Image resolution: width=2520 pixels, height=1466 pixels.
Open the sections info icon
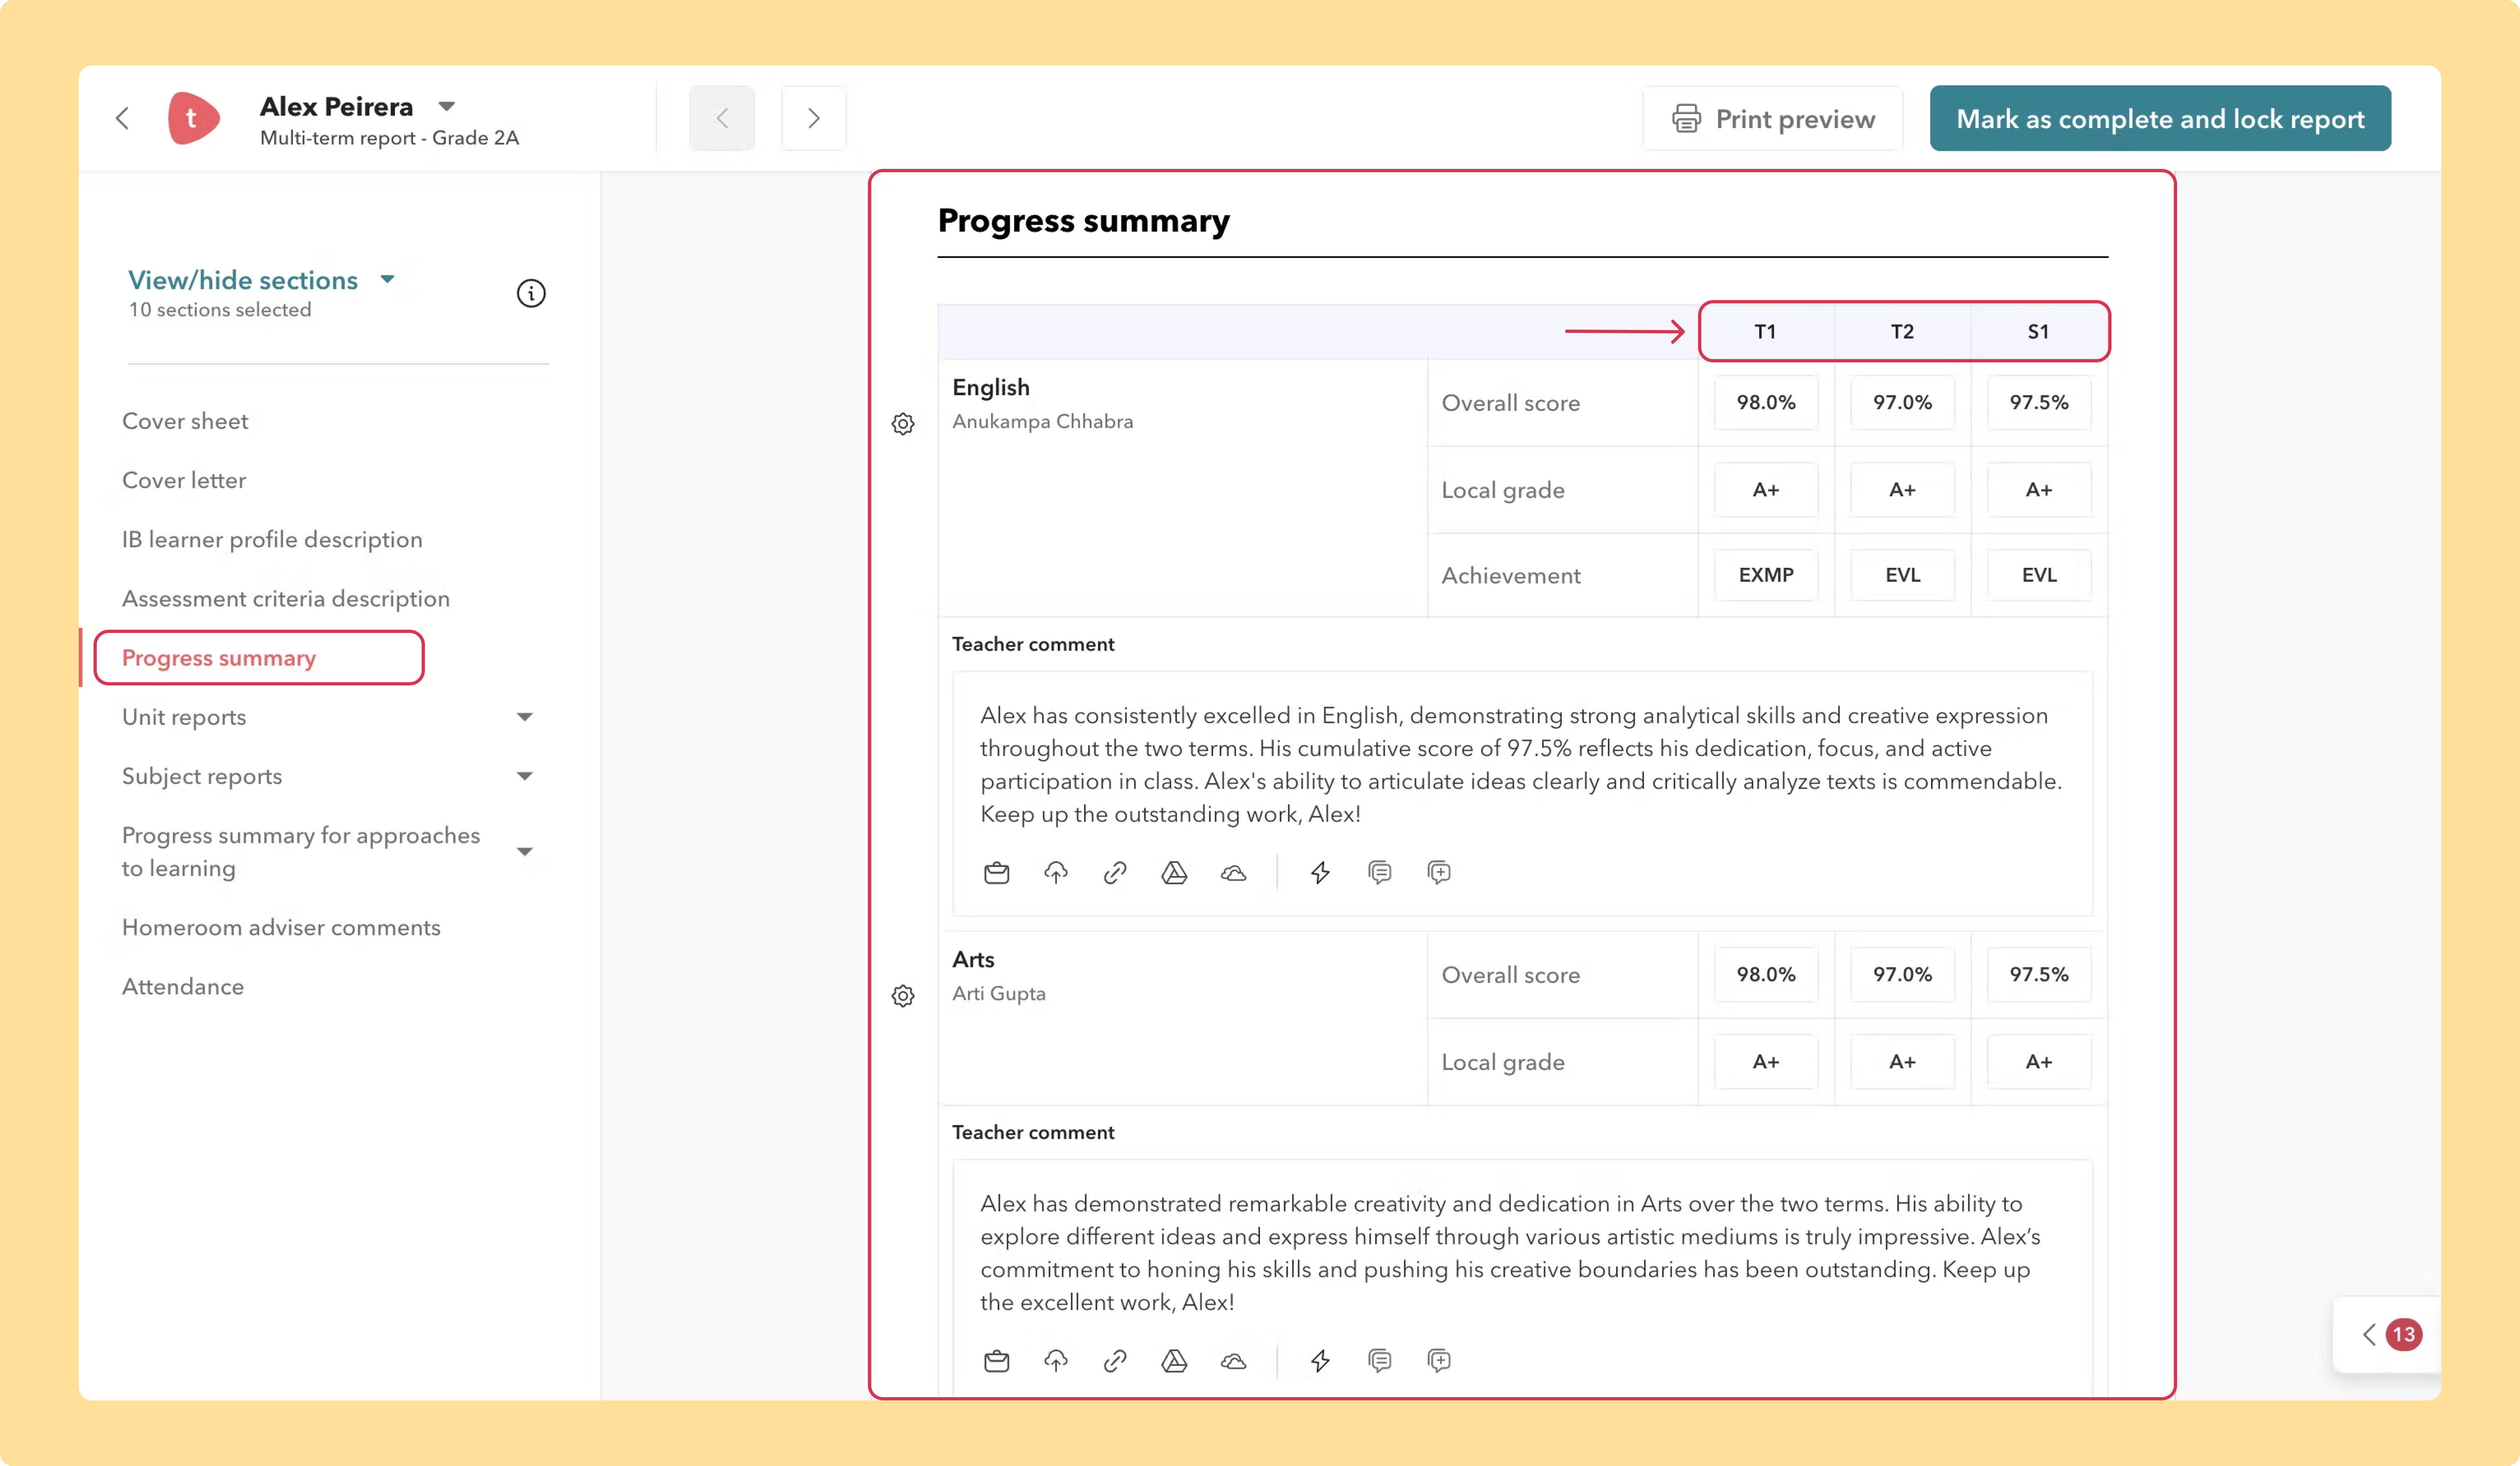531,293
